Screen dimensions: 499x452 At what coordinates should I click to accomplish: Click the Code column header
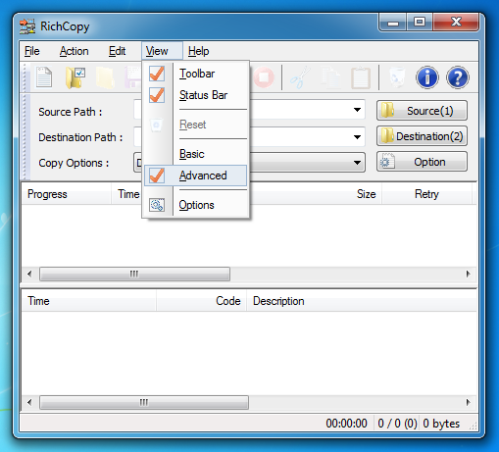201,301
